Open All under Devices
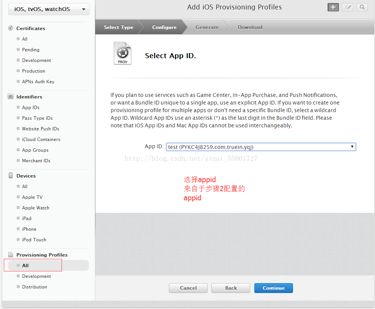This screenshot has height=309, width=375. click(x=25, y=187)
